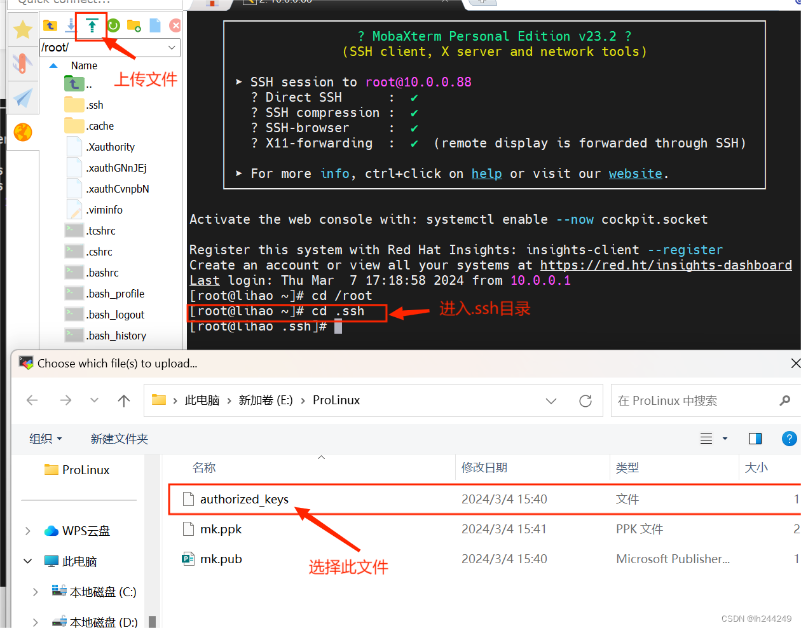This screenshot has height=628, width=801.
Task: Expand the address bar history dropdown
Action: click(551, 401)
